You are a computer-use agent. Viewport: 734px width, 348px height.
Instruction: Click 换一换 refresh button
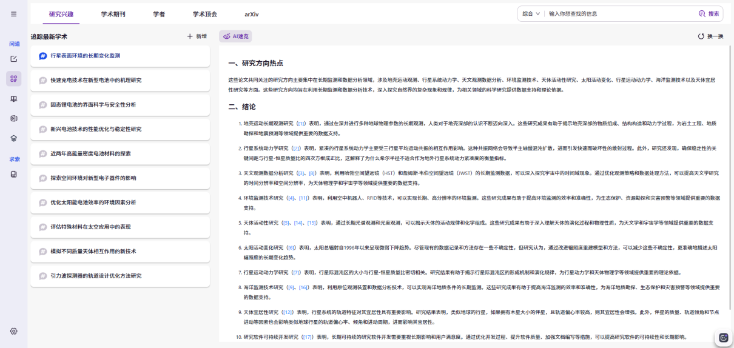(x=710, y=36)
